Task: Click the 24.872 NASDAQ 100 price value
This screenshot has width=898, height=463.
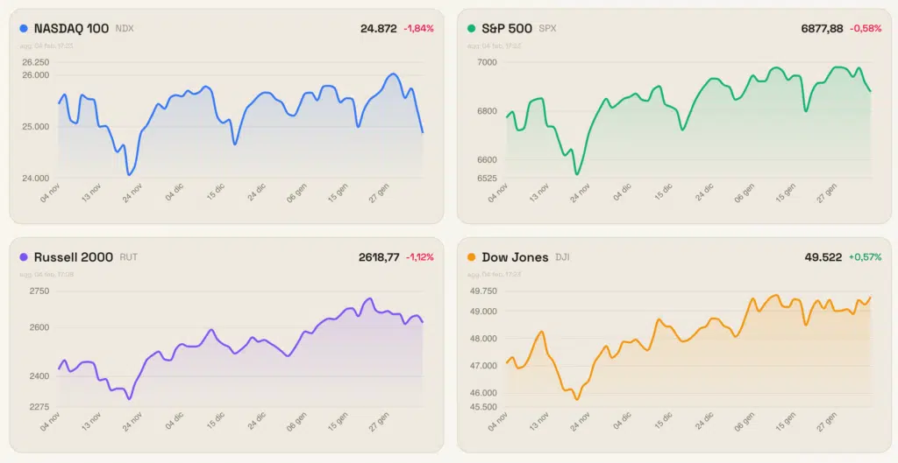Action: [378, 29]
